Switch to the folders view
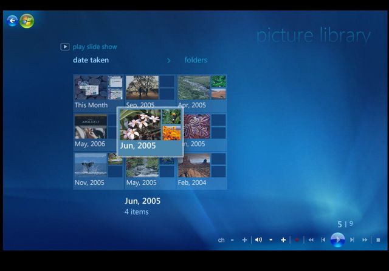 pos(196,60)
